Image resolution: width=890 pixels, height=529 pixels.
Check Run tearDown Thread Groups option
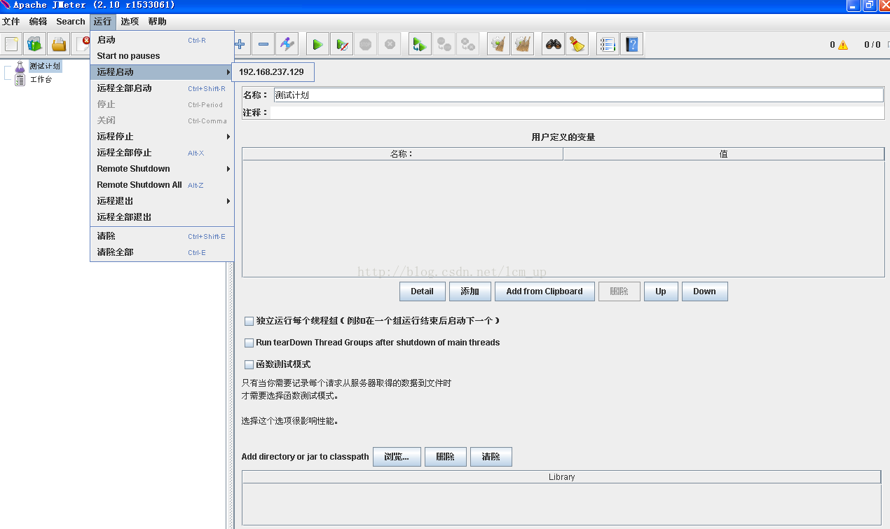[249, 343]
